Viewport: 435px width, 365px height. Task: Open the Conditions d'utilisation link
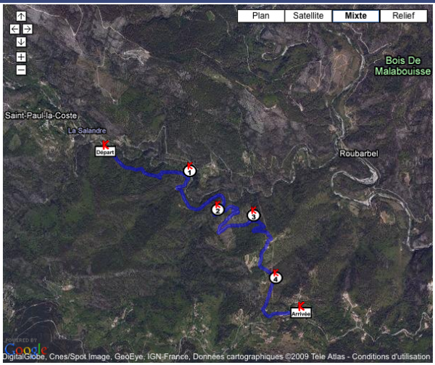(391, 356)
